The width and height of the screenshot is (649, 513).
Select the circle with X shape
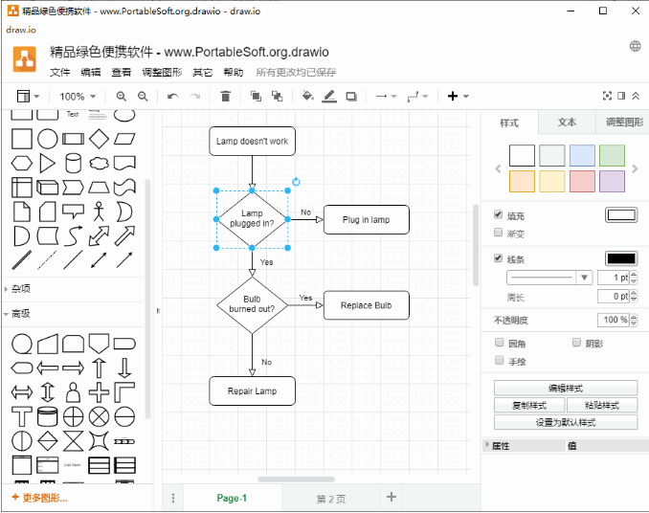click(99, 417)
